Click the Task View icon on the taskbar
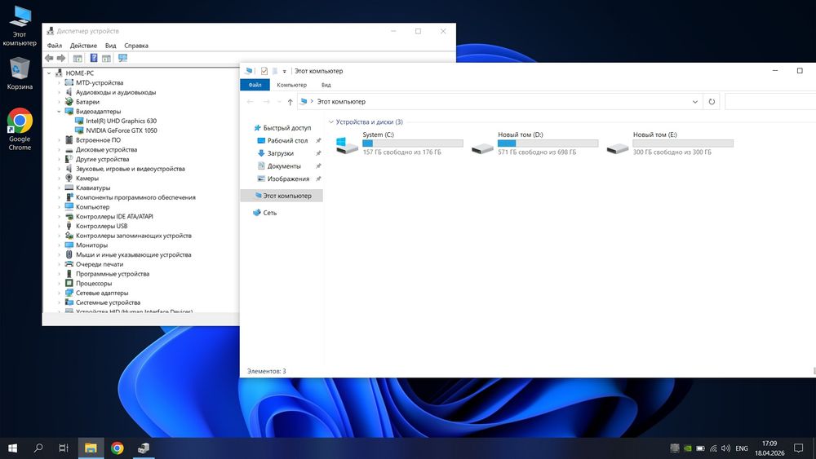The image size is (816, 459). tap(64, 448)
